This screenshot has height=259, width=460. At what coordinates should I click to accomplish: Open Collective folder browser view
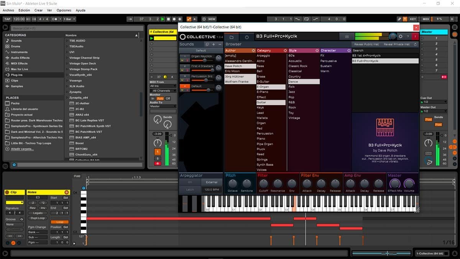(232, 37)
